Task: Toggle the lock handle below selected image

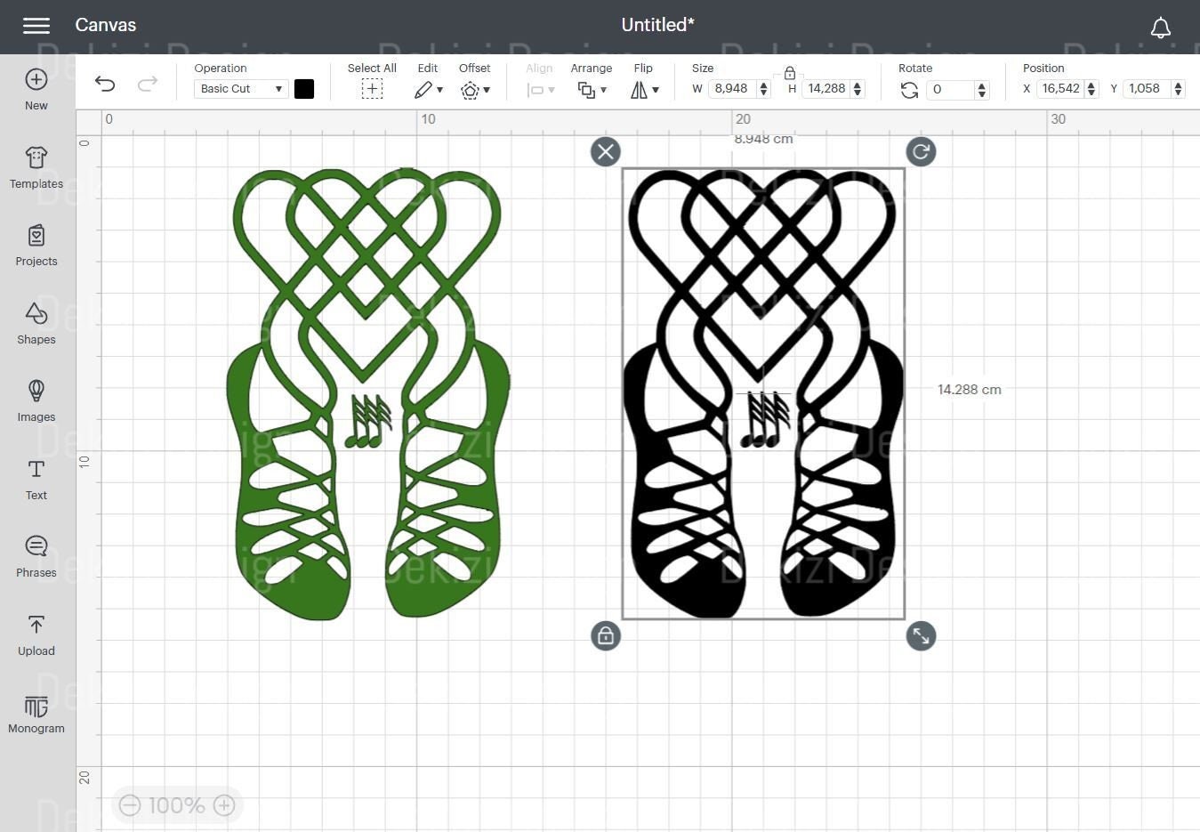Action: (606, 636)
